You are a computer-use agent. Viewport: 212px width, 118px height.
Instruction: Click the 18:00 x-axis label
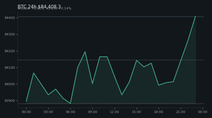[159, 112]
